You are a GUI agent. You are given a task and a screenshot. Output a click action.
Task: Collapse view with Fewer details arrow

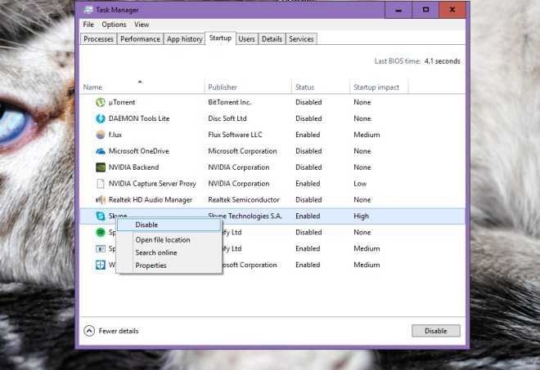[x=89, y=331]
